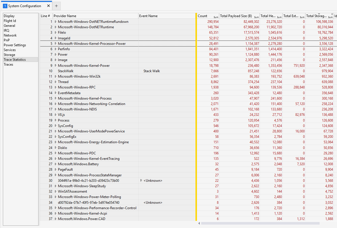Sort by Total He... column header
Viewport: 337px width, 228px height.
point(271,16)
